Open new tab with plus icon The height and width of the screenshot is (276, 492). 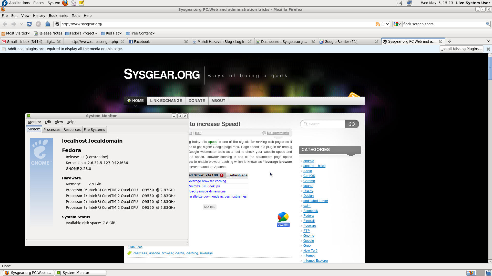pos(449,41)
